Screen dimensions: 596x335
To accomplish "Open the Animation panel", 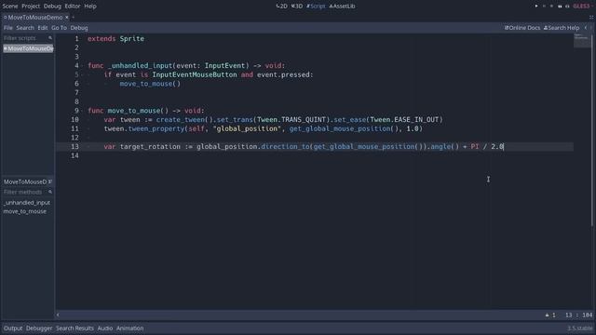I will coord(130,328).
